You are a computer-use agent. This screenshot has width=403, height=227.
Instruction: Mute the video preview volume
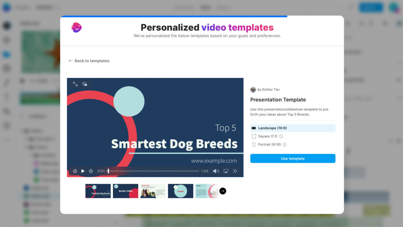[x=216, y=171]
